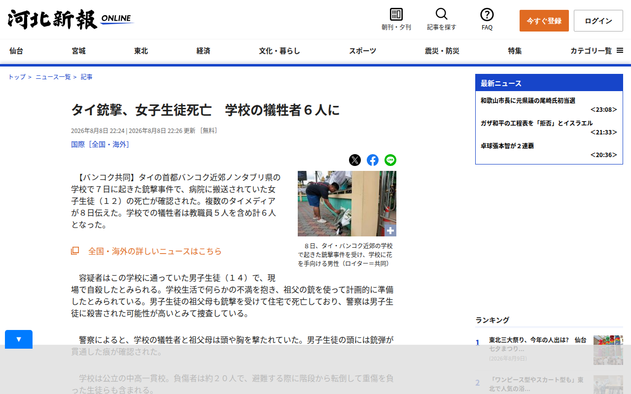The image size is (631, 394).
Task: Enlarge photo with the plus icon
Action: tap(390, 230)
